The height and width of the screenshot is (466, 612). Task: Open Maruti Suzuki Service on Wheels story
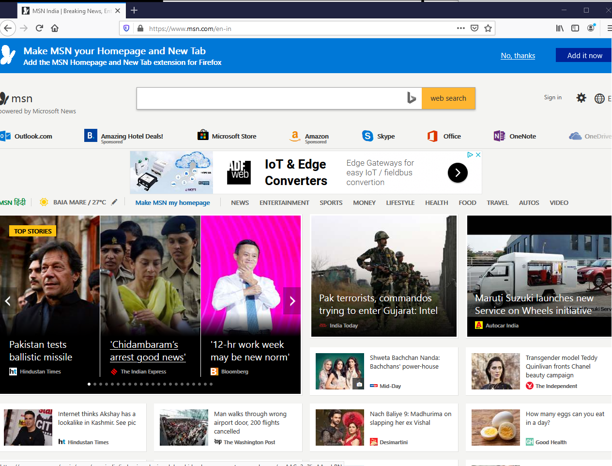539,276
